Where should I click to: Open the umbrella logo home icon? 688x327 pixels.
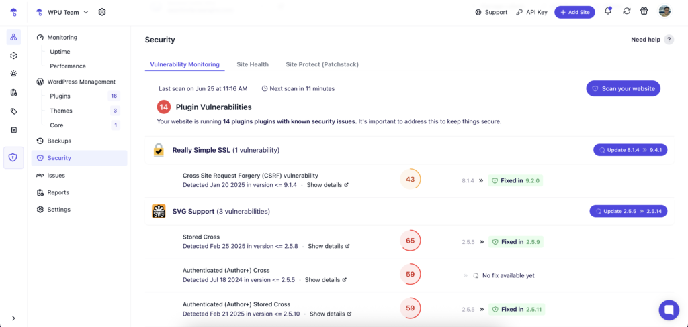click(13, 12)
